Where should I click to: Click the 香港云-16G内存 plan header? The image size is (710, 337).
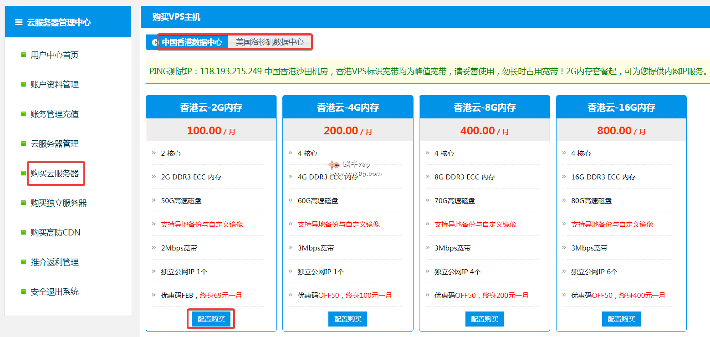(x=621, y=107)
